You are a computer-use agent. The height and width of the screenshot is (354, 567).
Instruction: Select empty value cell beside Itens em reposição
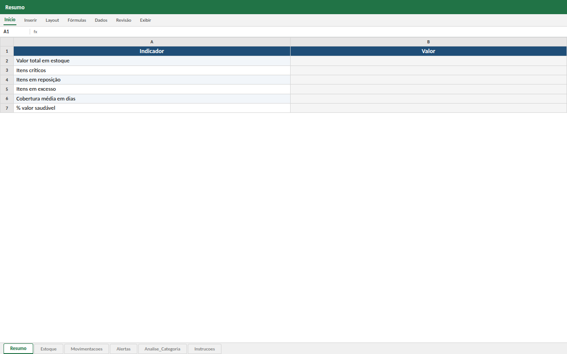(x=428, y=80)
